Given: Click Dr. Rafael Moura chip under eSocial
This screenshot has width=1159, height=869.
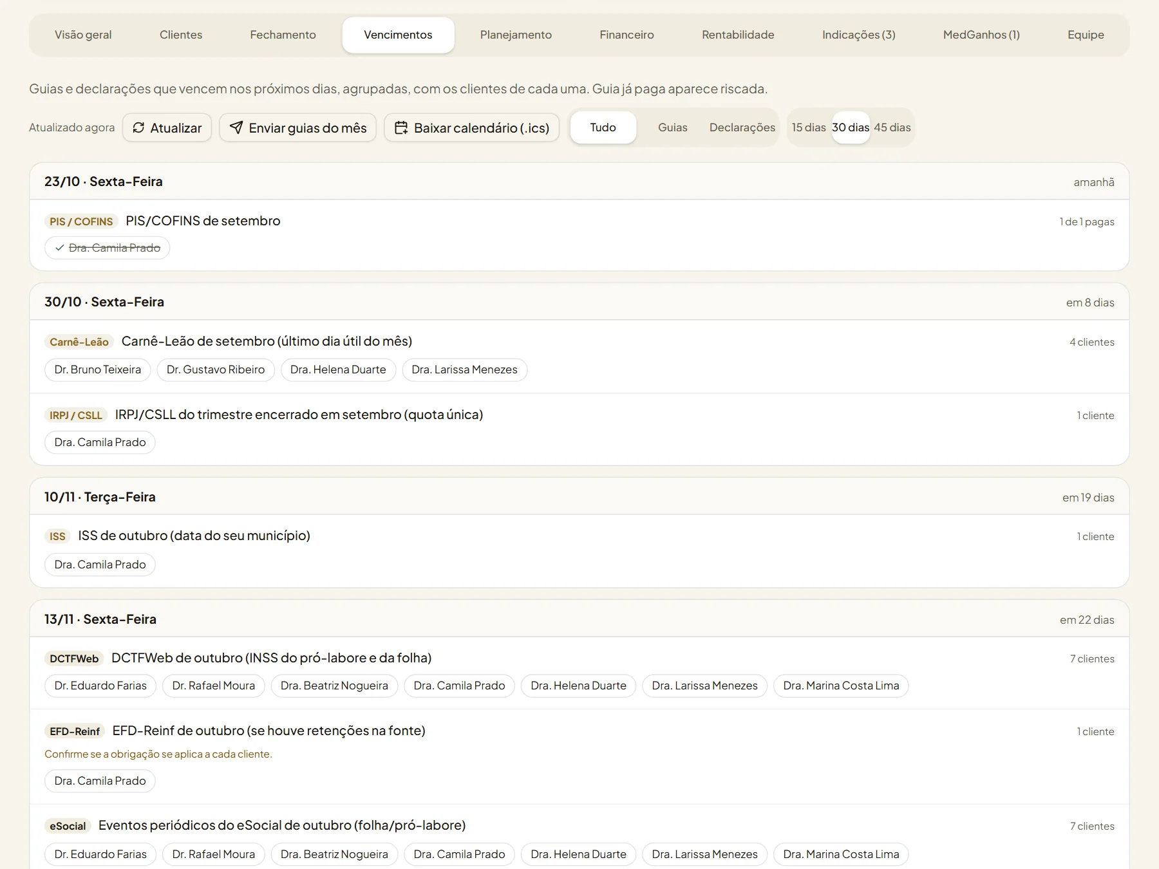Looking at the screenshot, I should (x=214, y=854).
